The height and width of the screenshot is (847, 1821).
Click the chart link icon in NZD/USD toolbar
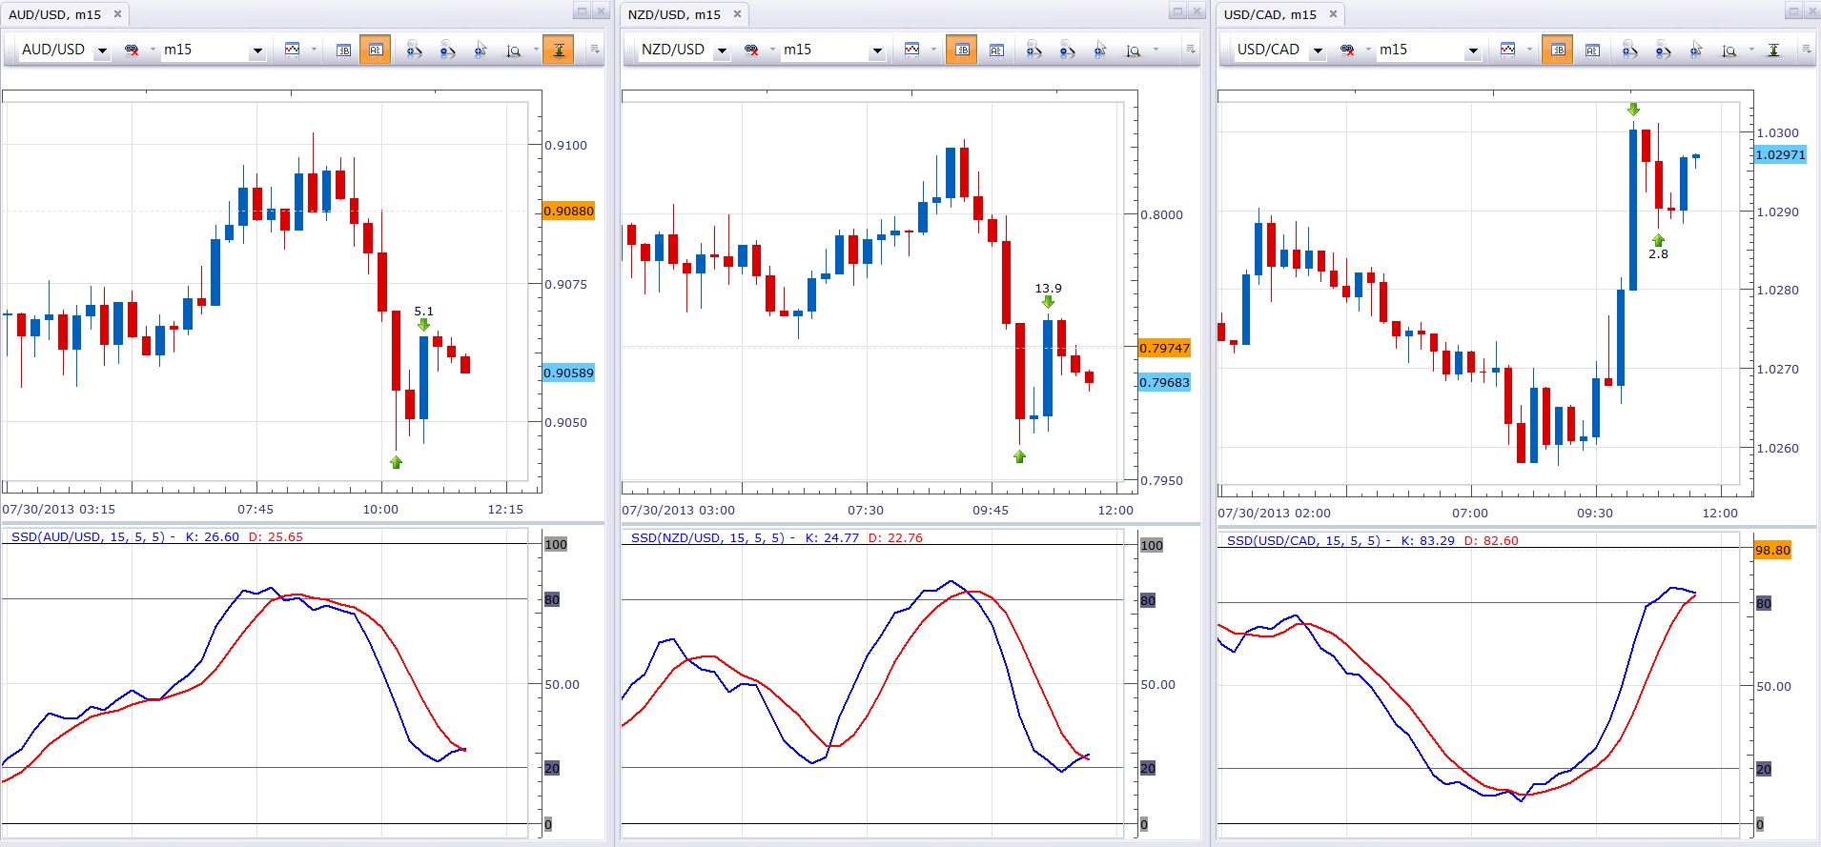click(751, 50)
